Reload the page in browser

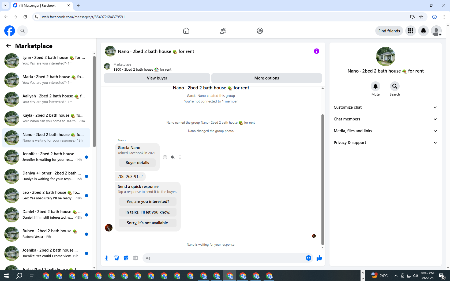25,17
